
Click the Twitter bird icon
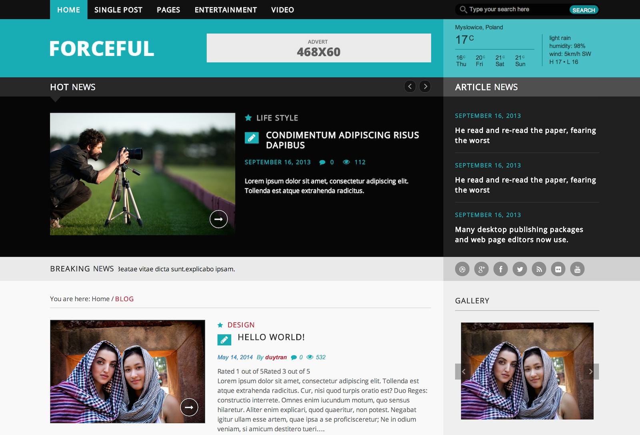[x=520, y=269]
